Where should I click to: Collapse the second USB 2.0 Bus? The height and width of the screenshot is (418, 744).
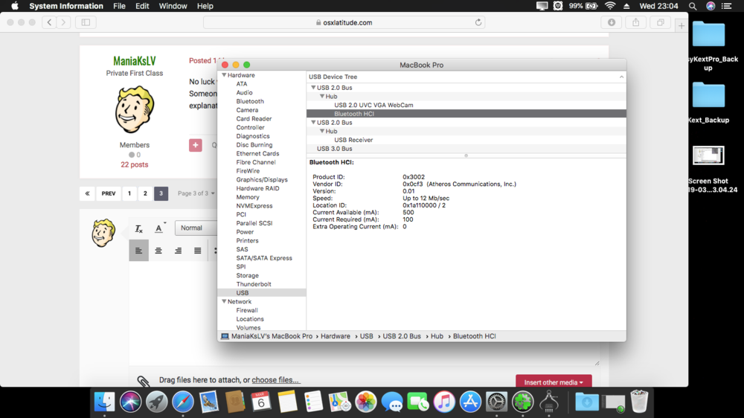point(313,123)
